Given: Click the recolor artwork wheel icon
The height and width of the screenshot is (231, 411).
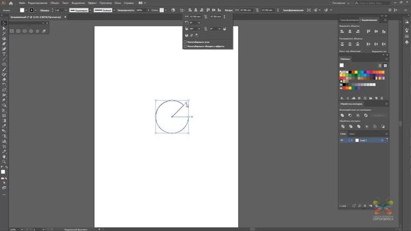Looking at the screenshot, I should (x=173, y=10).
